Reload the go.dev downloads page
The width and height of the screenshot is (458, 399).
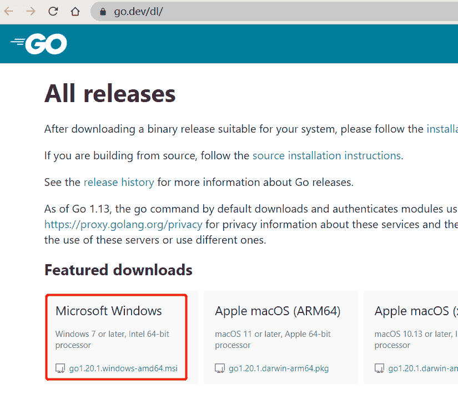(53, 11)
